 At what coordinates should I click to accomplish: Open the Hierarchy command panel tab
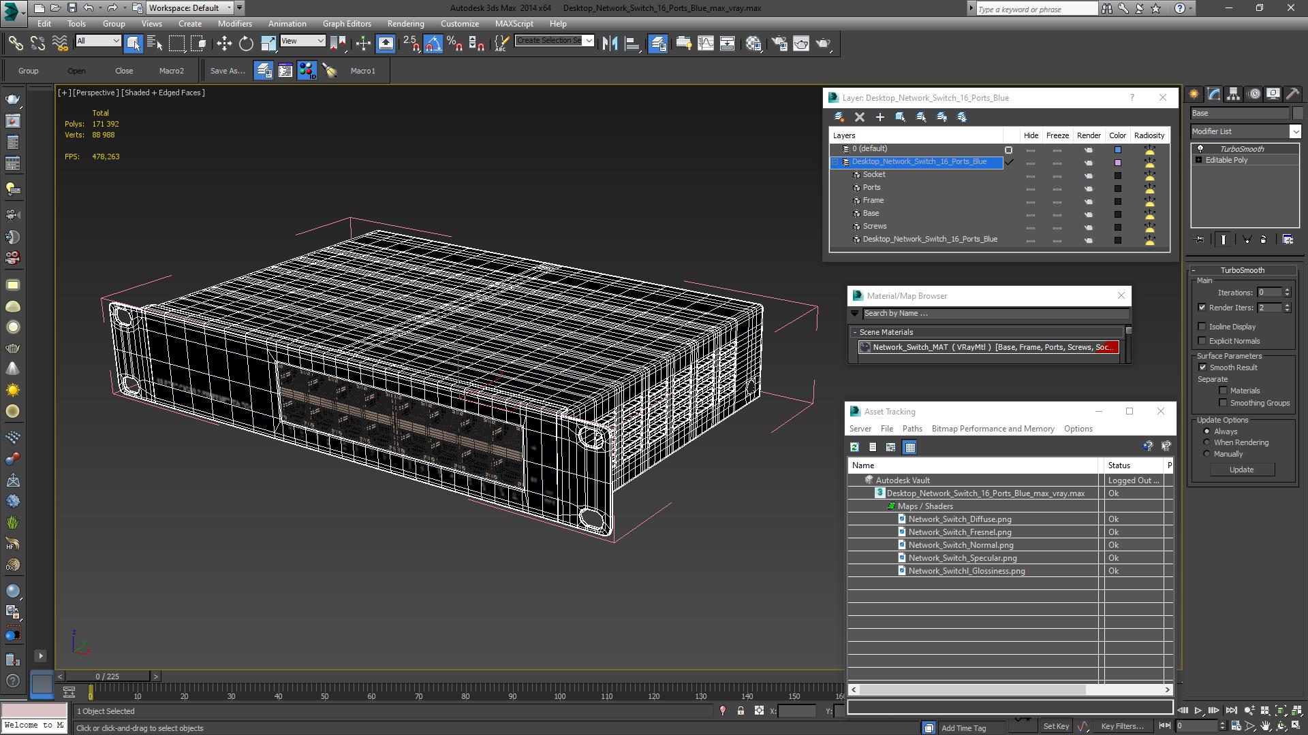point(1234,94)
